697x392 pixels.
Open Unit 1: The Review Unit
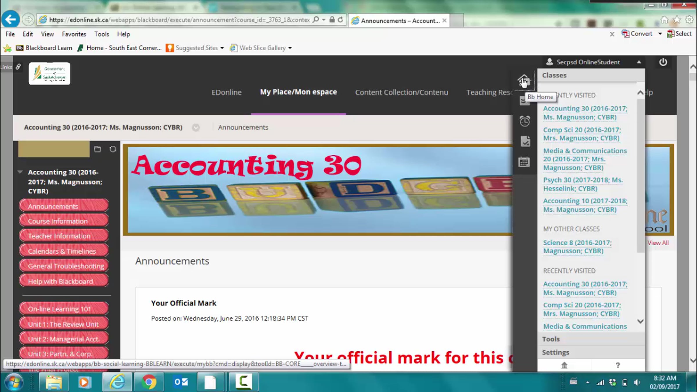pos(64,324)
